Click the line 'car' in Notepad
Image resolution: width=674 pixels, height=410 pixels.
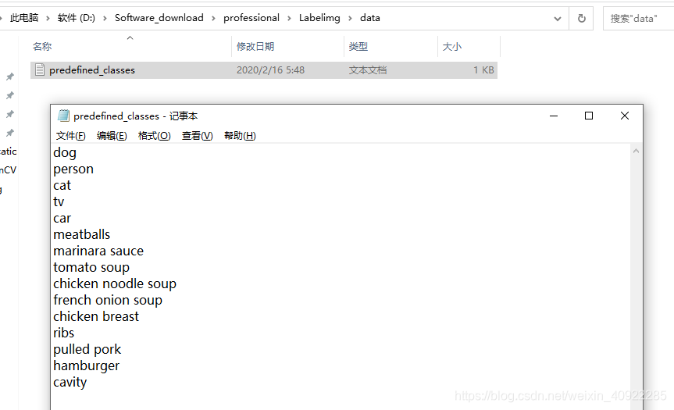point(62,219)
